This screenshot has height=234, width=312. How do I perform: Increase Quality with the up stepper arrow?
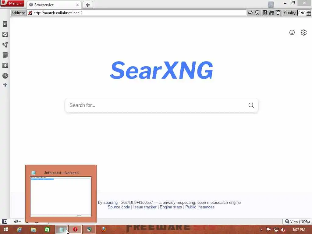(309, 11)
